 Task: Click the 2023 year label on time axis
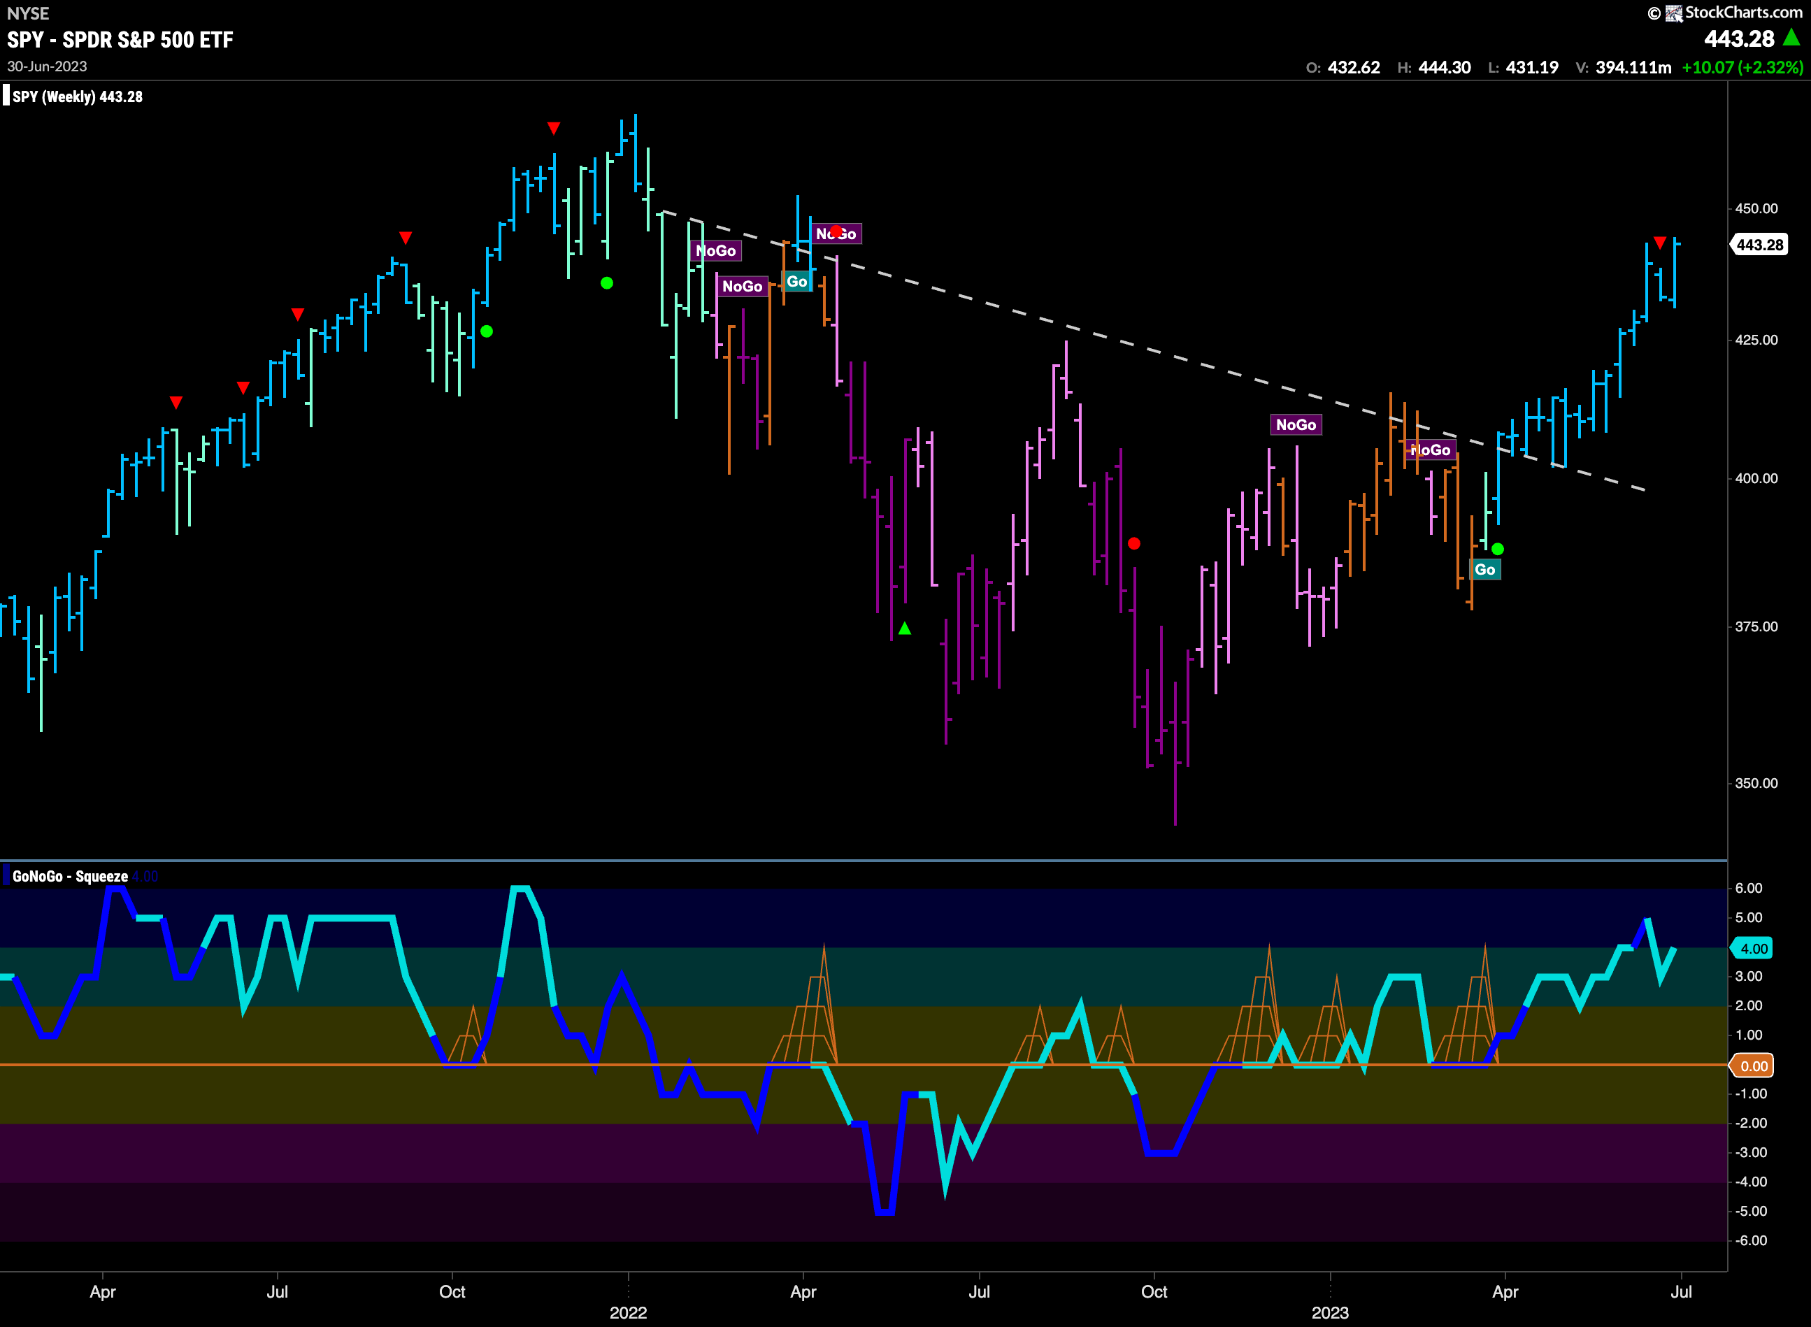click(x=1331, y=1313)
